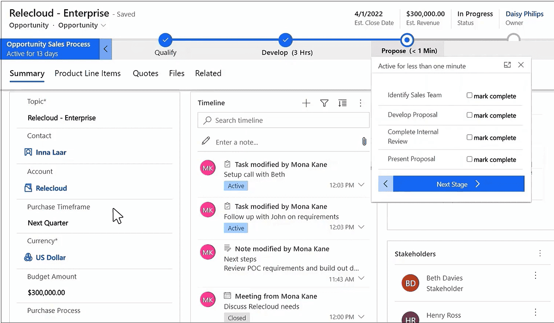Click the task icon for Setup call with Beth
The width and height of the screenshot is (554, 323).
227,164
